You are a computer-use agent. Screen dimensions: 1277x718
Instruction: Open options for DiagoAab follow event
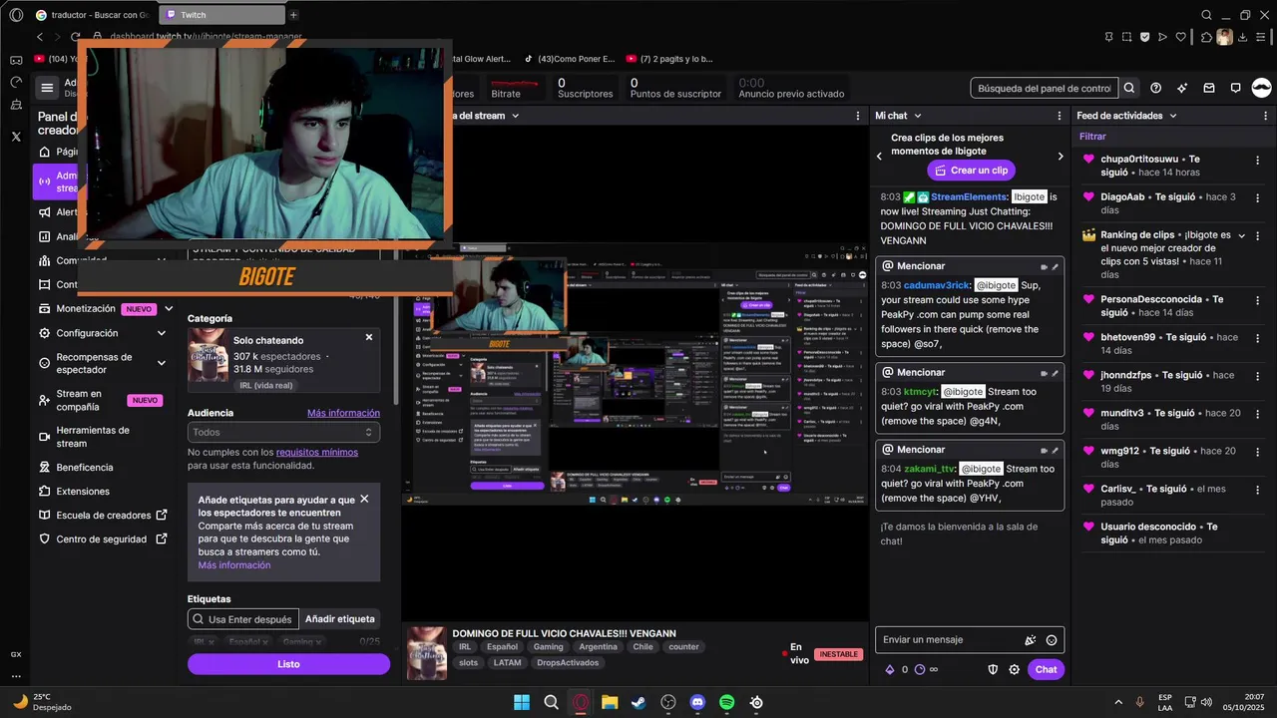(1257, 197)
